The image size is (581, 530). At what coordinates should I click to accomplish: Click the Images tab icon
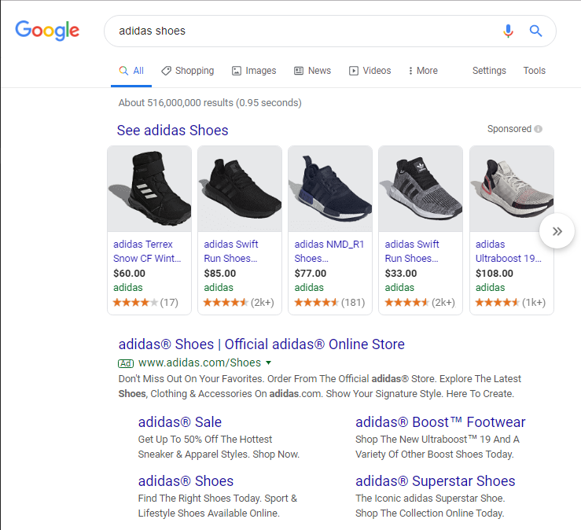[236, 71]
